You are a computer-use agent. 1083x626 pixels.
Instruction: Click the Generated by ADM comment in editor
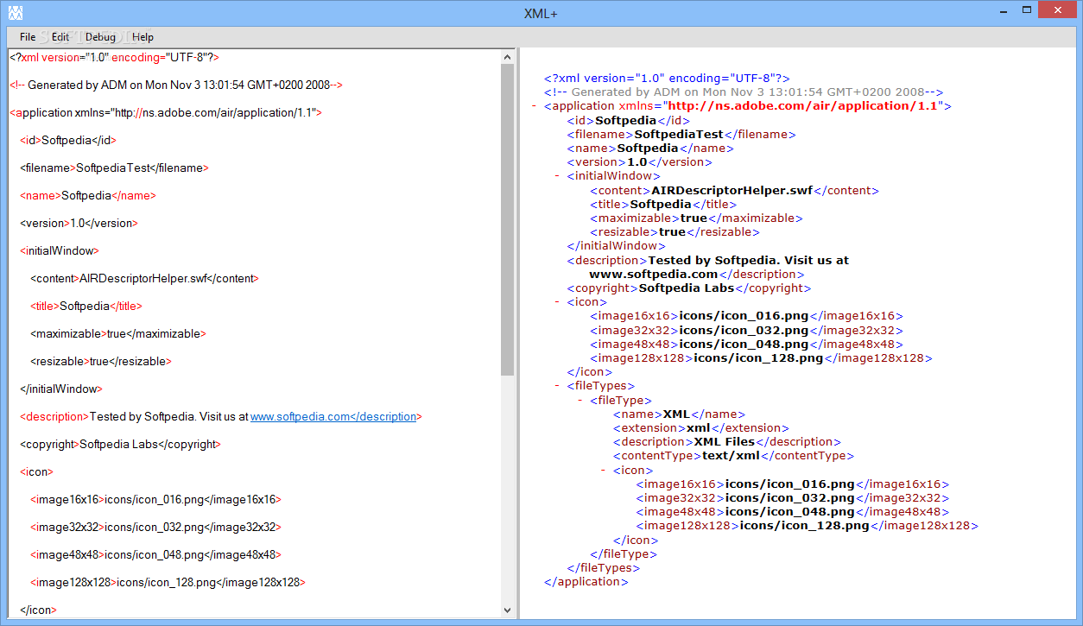176,85
